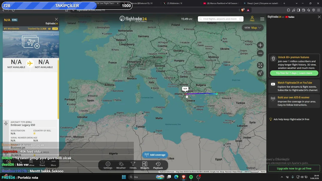The image size is (322, 181).
Task: Click Embraer Legacy 650 aircraft type text
Action: (23, 125)
